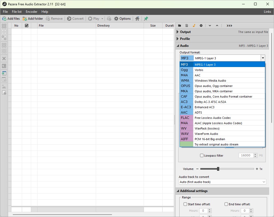Click the save file list icon in sidebar
The height and width of the screenshot is (217, 274).
(x=4, y=80)
